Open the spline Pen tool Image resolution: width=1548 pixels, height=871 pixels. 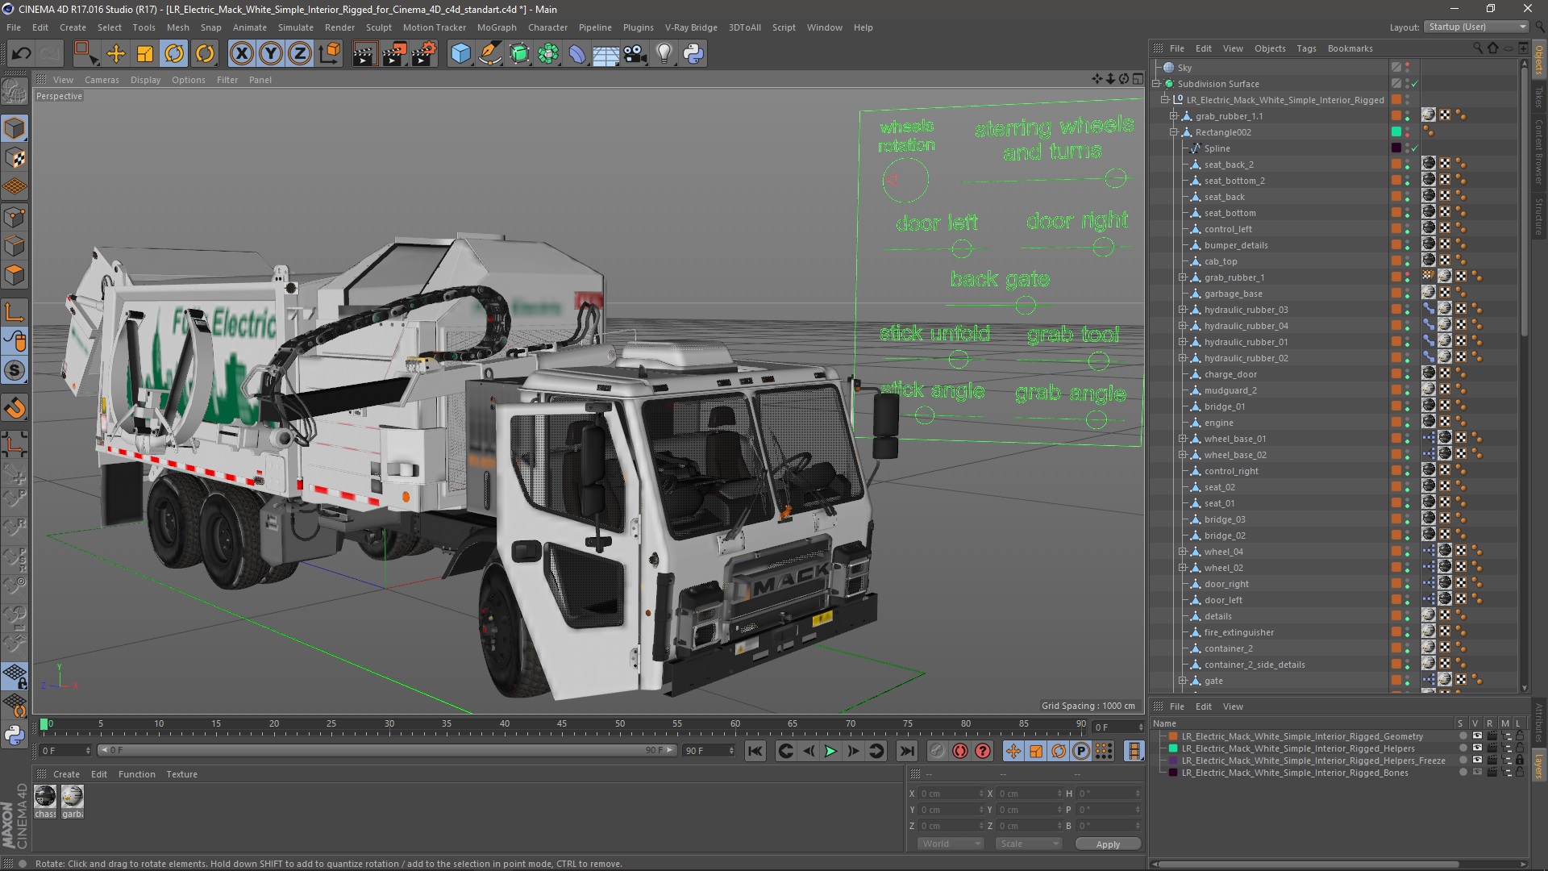tap(489, 54)
